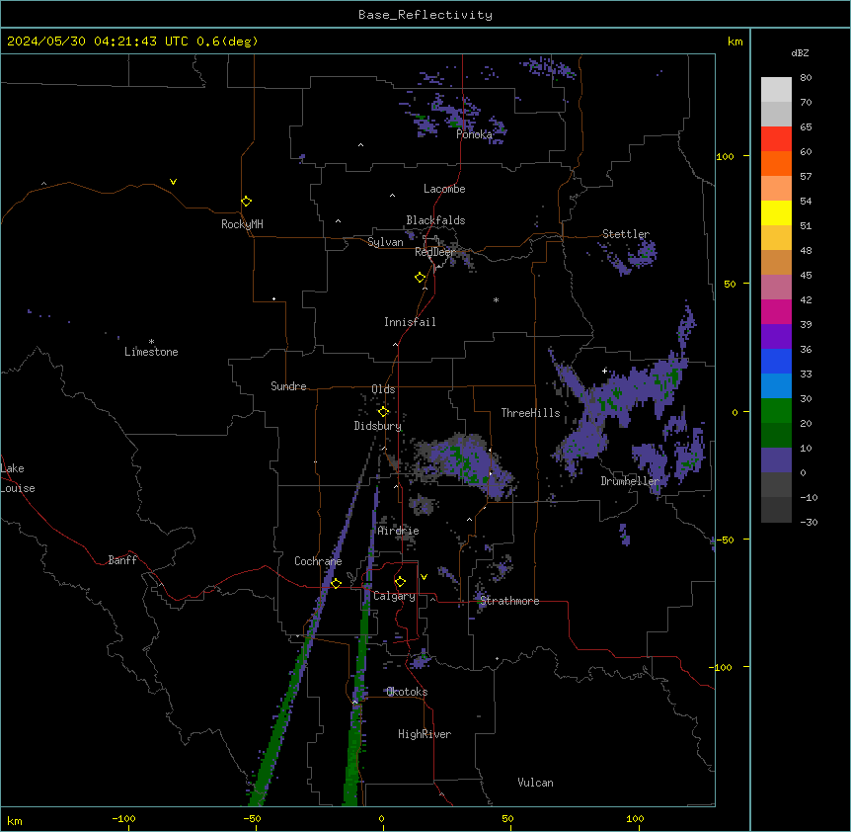Click the yellow diamond marker below Cochrane

pos(336,584)
